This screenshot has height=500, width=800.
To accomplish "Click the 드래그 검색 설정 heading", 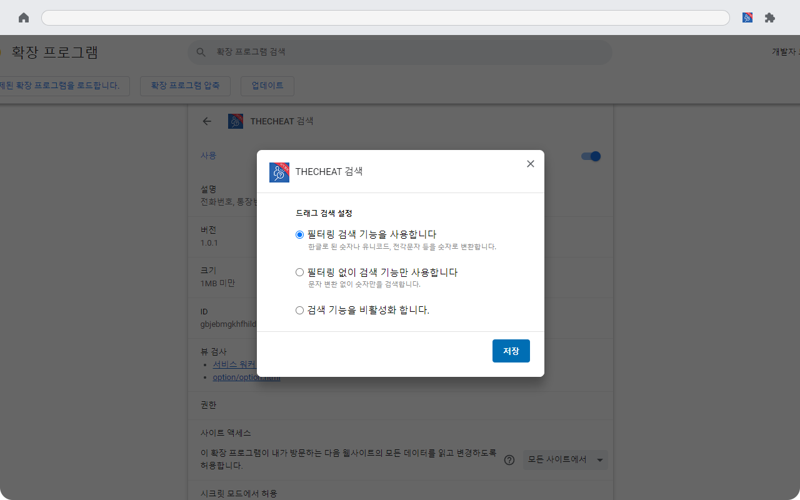I will click(x=324, y=213).
